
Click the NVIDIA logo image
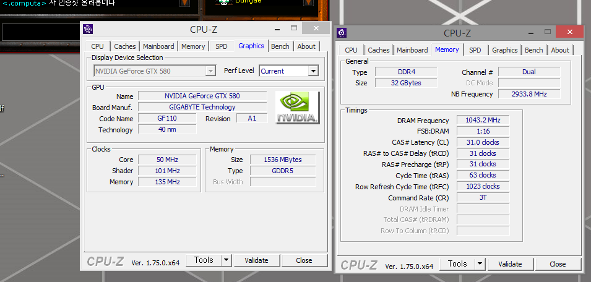(x=298, y=108)
